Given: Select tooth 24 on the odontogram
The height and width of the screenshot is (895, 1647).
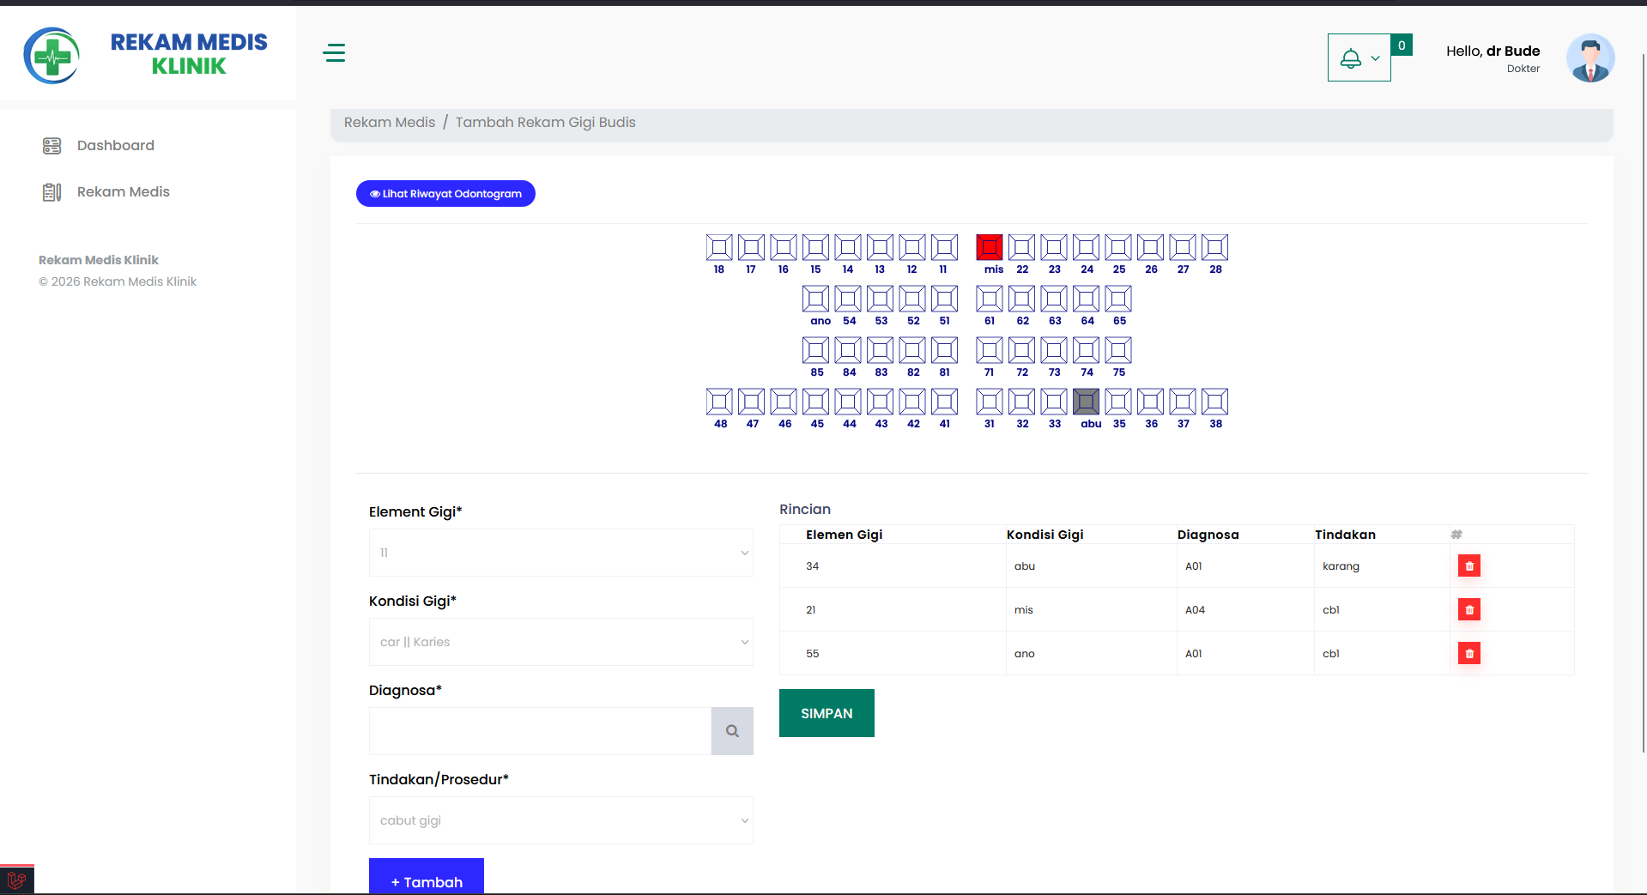Looking at the screenshot, I should coord(1086,247).
